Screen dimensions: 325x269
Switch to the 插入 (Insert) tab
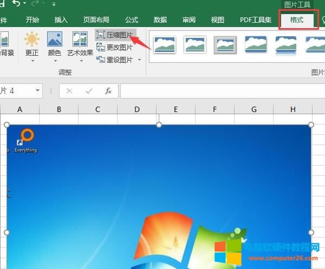(61, 20)
